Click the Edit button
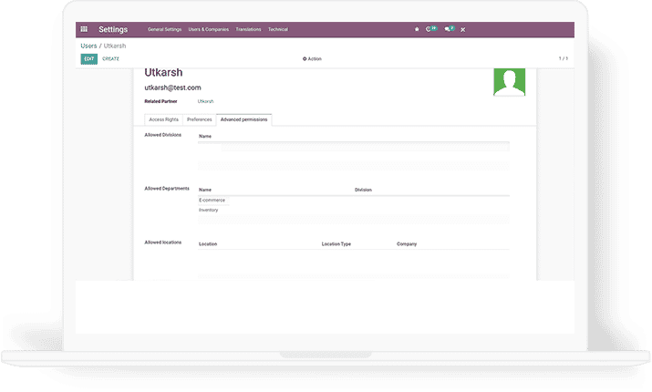This screenshot has width=652, height=392. click(88, 58)
